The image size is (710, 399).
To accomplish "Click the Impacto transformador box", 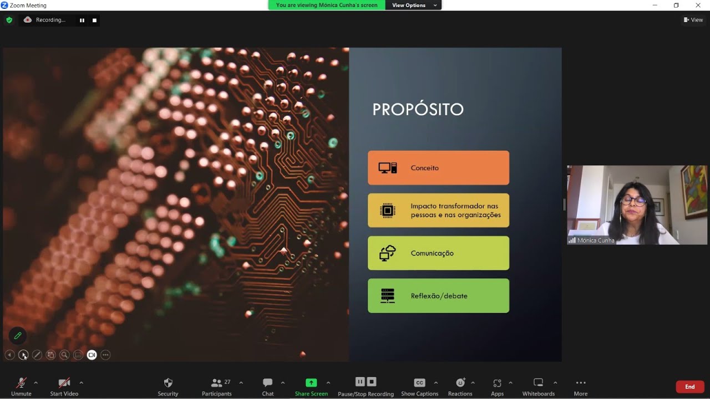I will click(x=438, y=211).
